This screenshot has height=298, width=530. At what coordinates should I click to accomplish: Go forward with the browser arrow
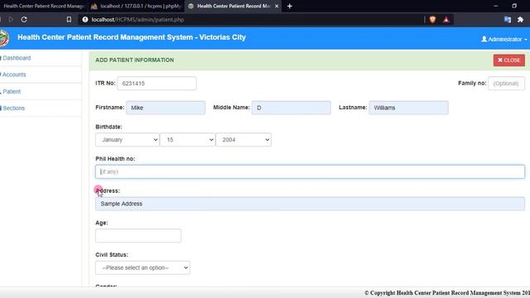[x=11, y=20]
